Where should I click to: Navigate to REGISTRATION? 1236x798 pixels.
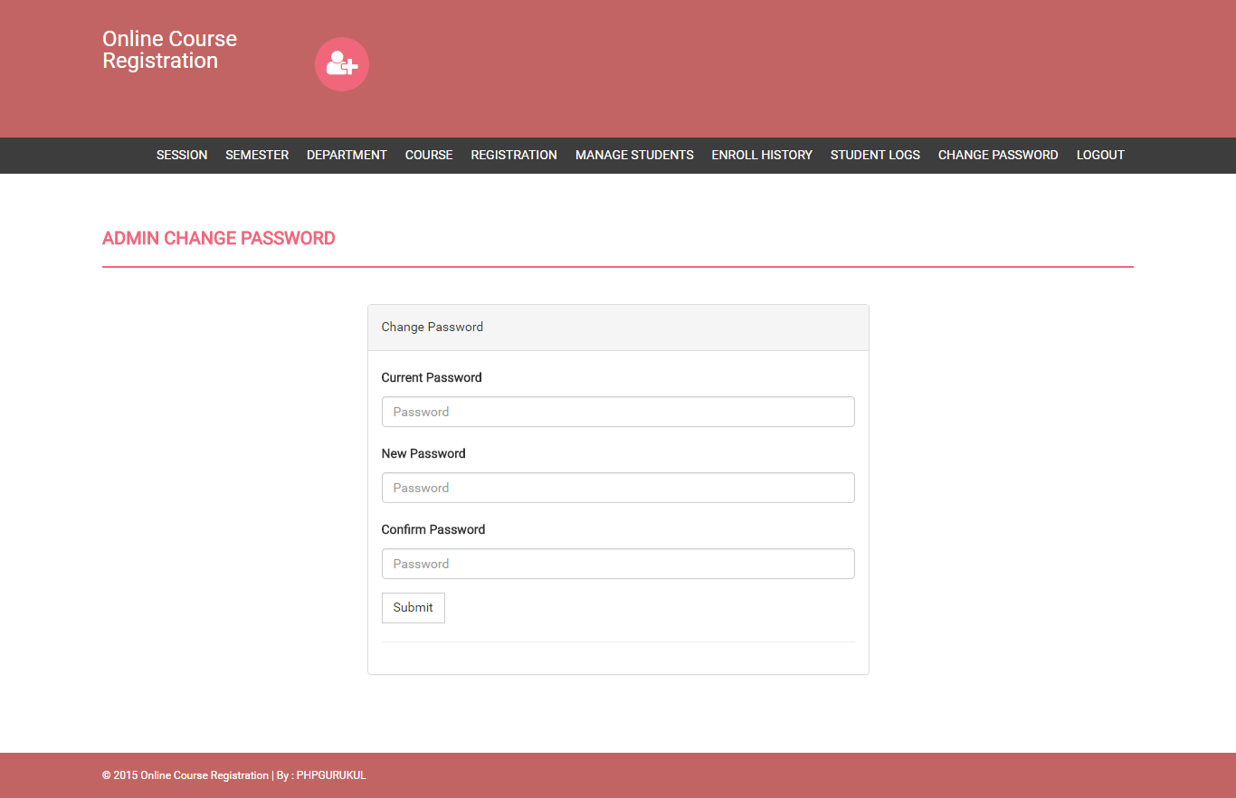(x=513, y=155)
